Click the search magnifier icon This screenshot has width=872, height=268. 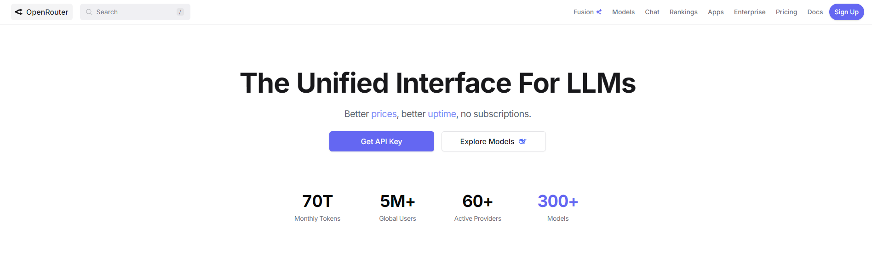point(89,12)
